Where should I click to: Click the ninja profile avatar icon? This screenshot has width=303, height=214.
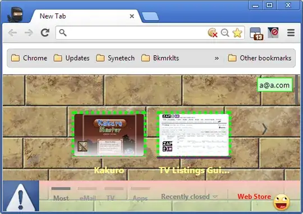click(x=15, y=15)
